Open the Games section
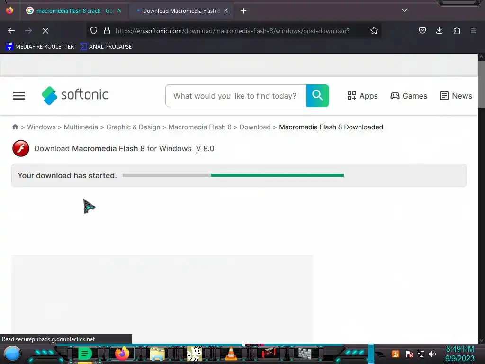 tap(409, 96)
